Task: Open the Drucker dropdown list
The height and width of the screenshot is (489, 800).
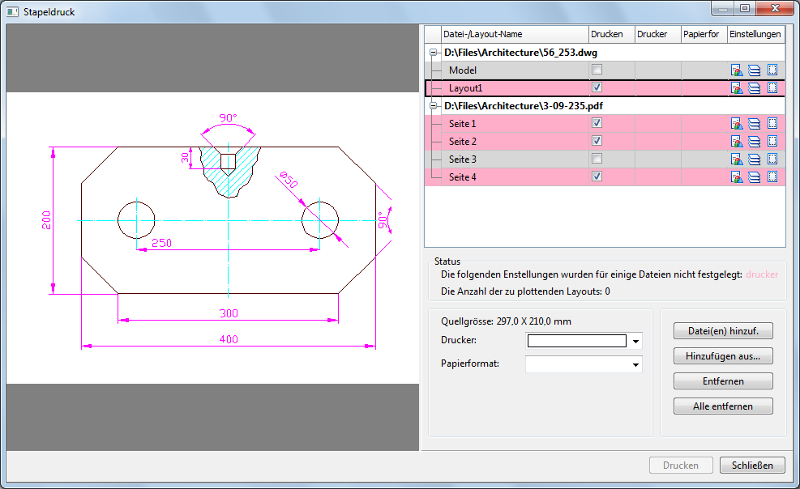Action: click(636, 342)
